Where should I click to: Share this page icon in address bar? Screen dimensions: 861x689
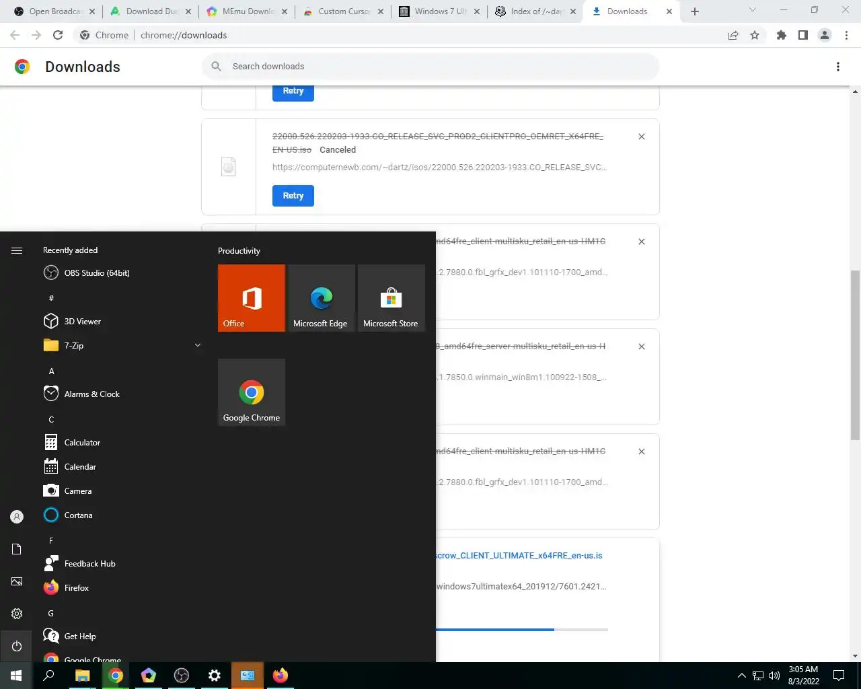[x=733, y=35]
